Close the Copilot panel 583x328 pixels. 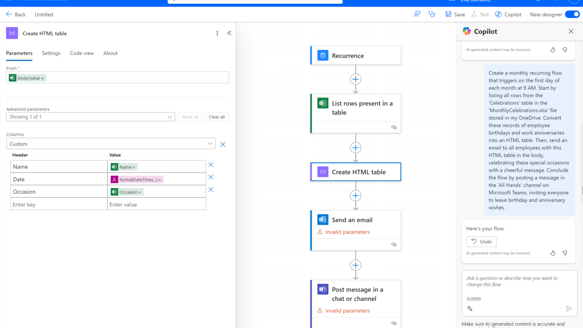pyautogui.click(x=571, y=31)
